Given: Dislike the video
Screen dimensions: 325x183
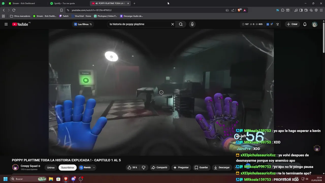Looking at the screenshot, I should pyautogui.click(x=144, y=167).
